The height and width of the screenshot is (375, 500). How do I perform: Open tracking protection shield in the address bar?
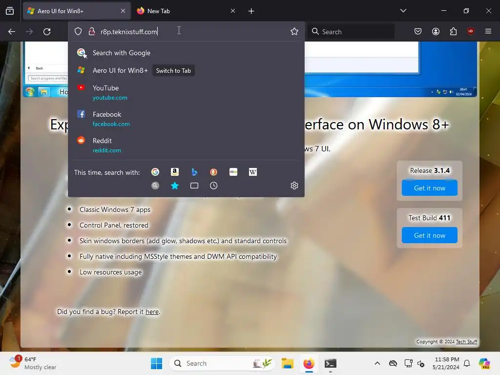pyautogui.click(x=78, y=31)
